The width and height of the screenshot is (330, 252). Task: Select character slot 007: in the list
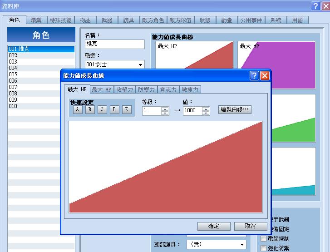pyautogui.click(x=34, y=87)
